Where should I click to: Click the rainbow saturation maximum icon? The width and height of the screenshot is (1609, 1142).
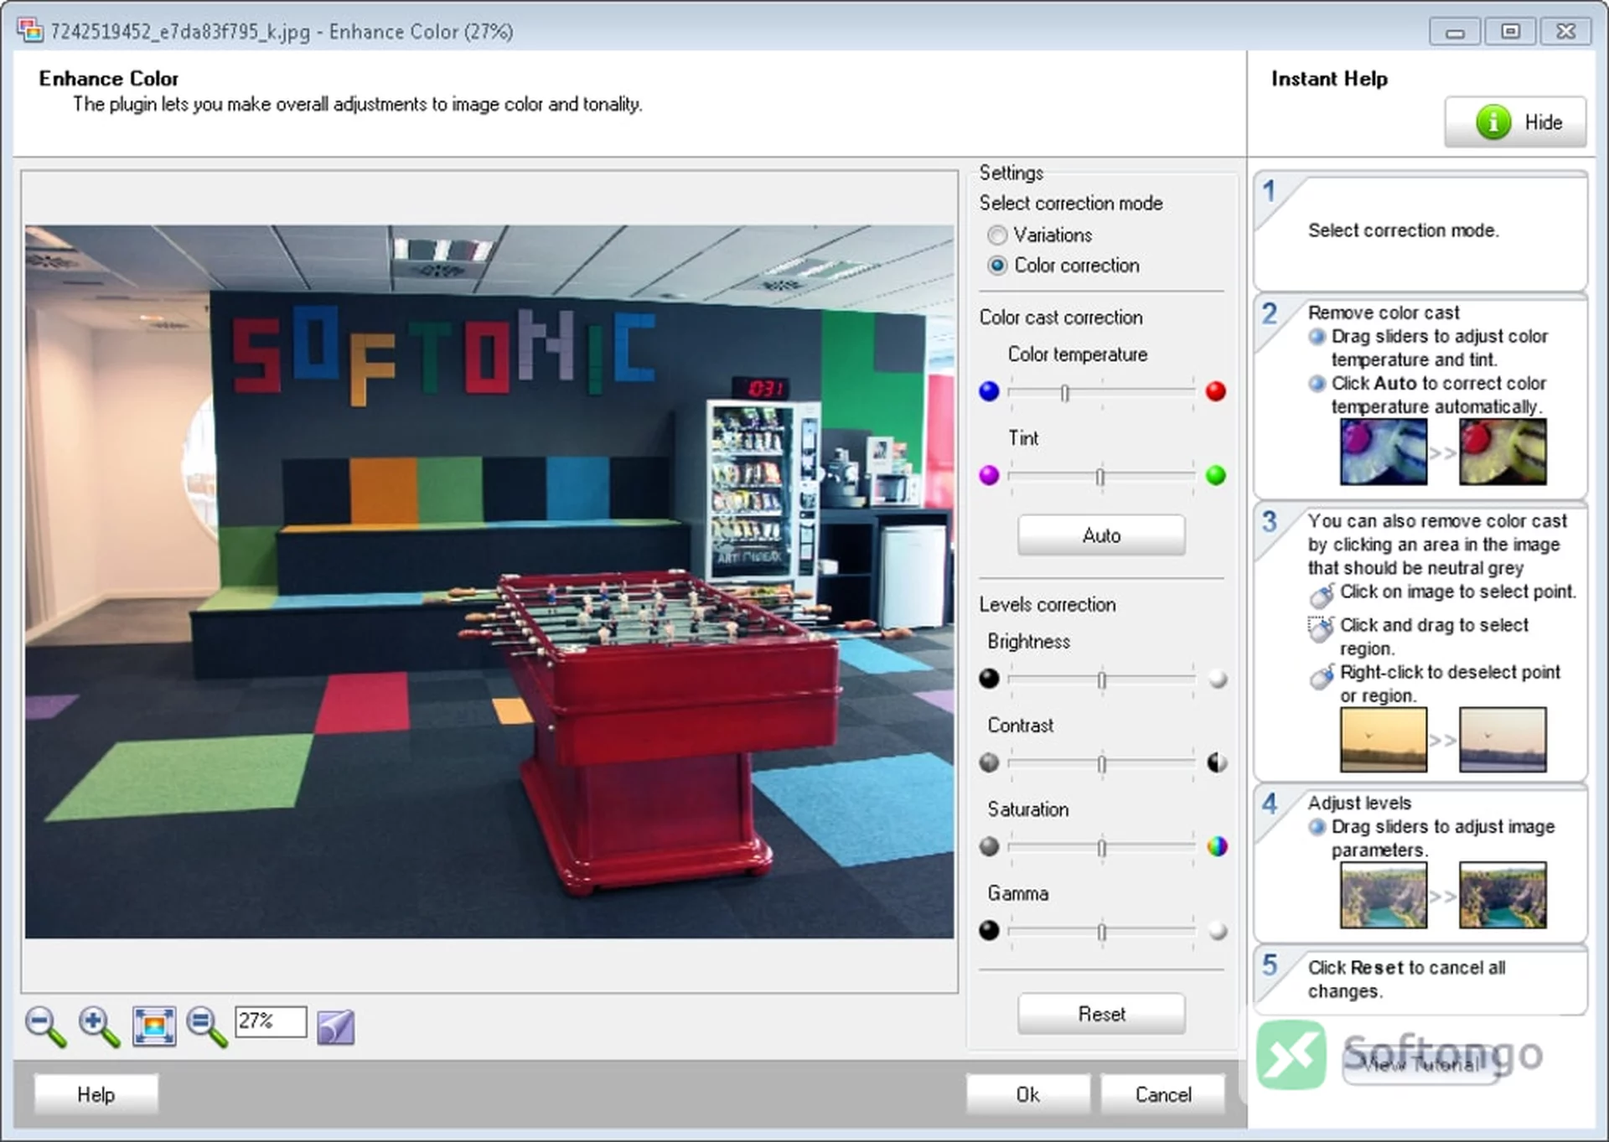click(1217, 846)
